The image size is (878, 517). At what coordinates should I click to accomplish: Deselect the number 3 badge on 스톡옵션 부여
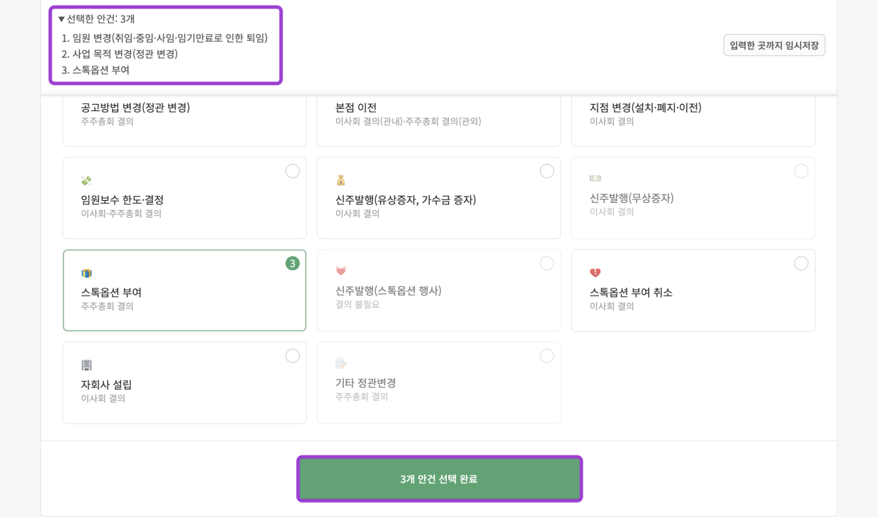click(x=292, y=263)
